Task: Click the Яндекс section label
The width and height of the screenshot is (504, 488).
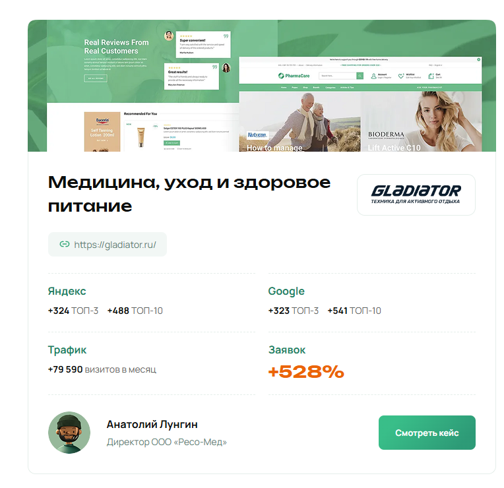Action: coord(67,291)
